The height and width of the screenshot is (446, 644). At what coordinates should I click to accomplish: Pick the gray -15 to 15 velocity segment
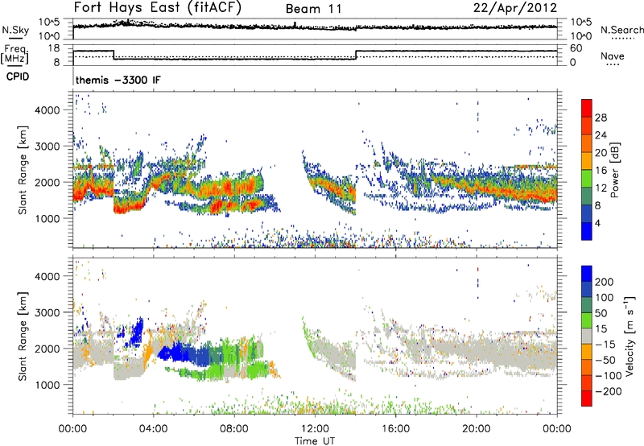(587, 336)
